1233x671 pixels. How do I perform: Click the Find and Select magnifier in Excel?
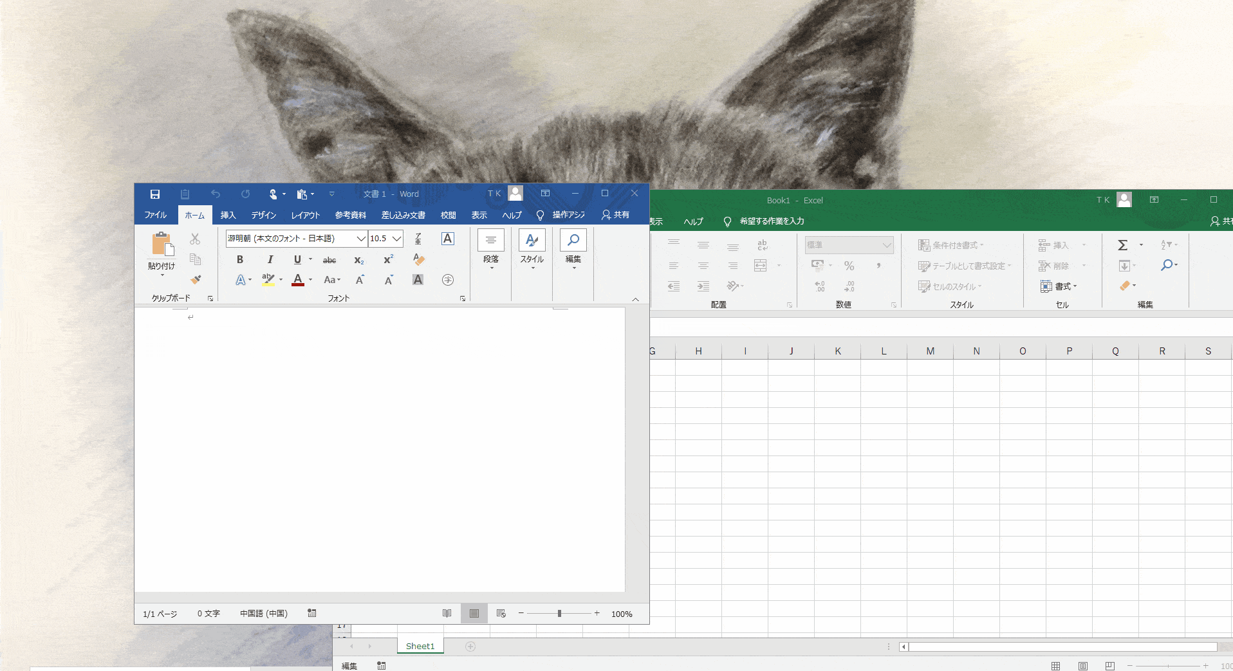[1167, 265]
